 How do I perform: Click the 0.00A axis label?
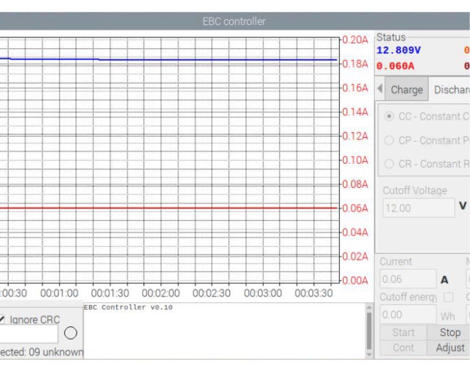(355, 281)
